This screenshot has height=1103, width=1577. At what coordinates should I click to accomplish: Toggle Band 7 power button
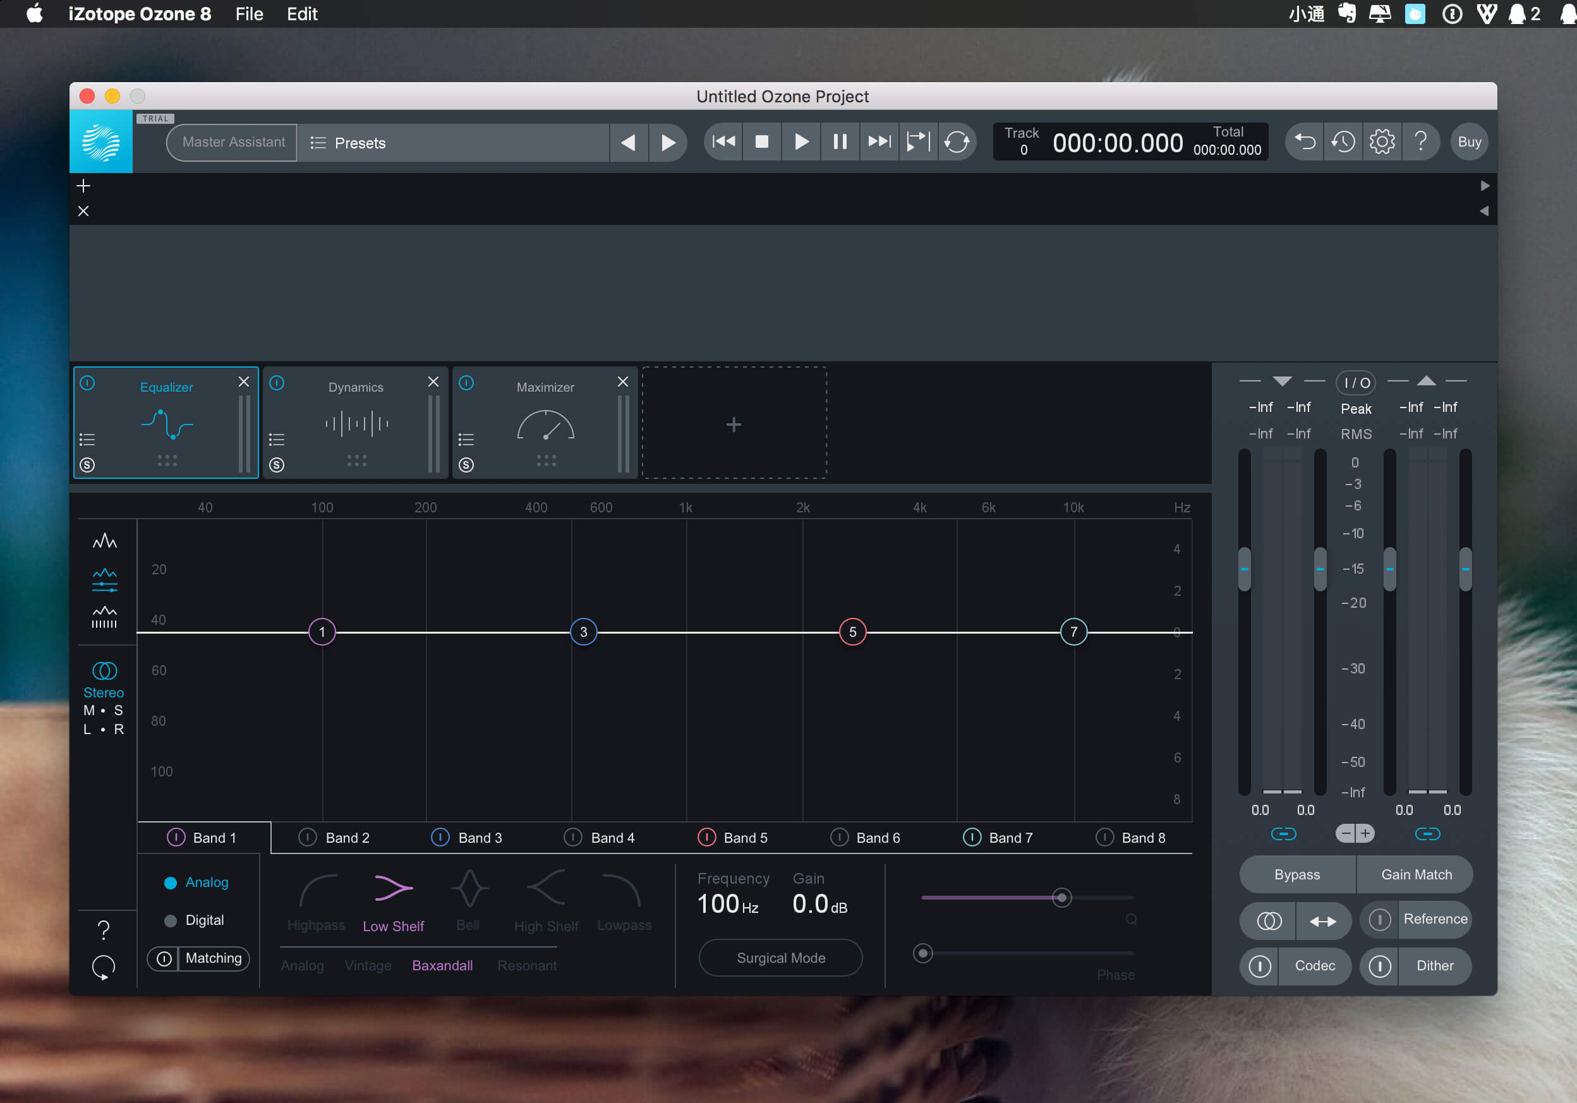pyautogui.click(x=972, y=837)
